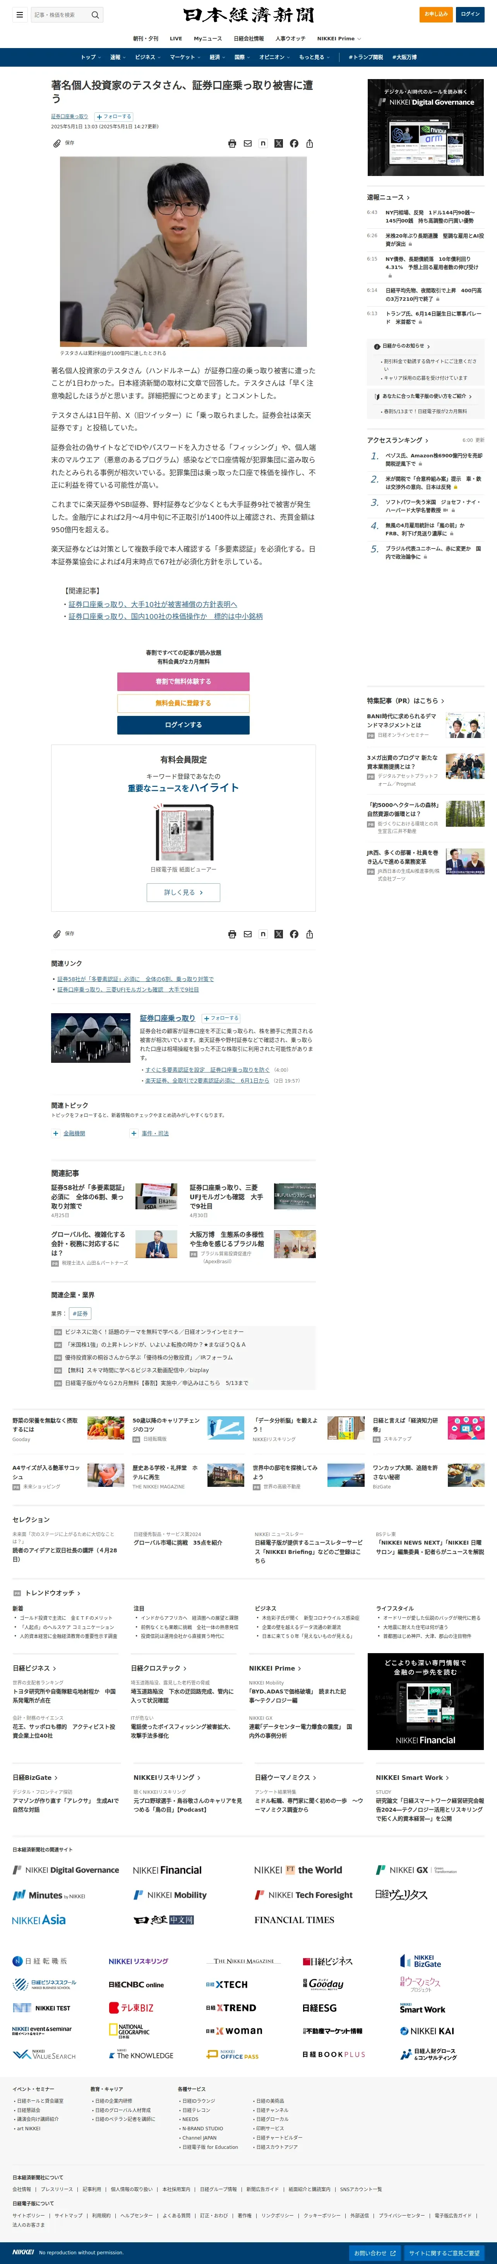Share on X via icon under headline
The image size is (497, 2264).
[278, 143]
